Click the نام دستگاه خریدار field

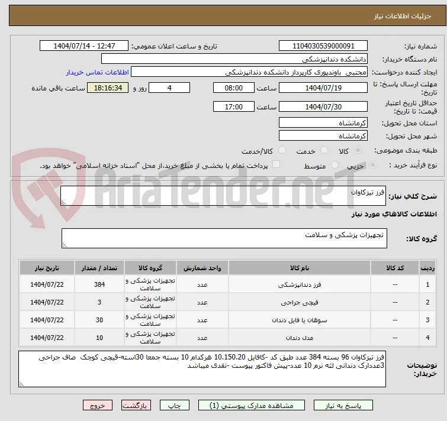[234, 59]
